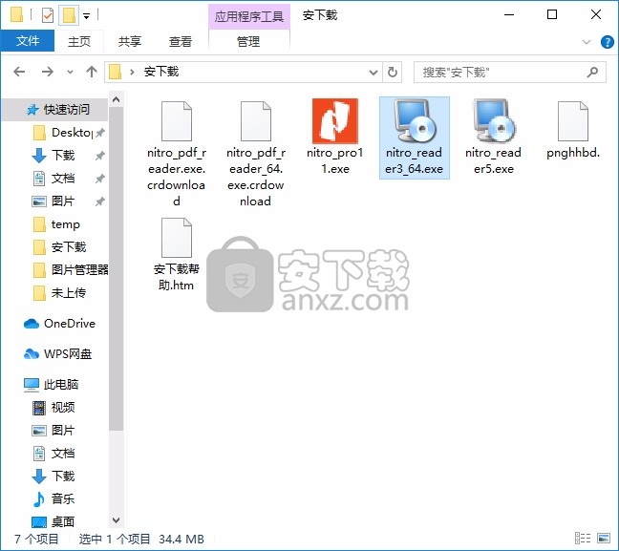Click 安下载 breadcrumb in address bar
This screenshot has height=551, width=619.
161,72
